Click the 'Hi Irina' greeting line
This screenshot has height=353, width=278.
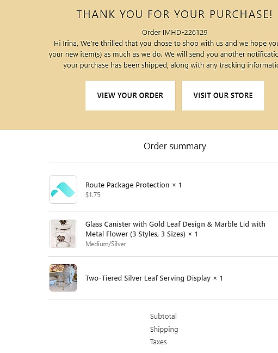coord(165,43)
